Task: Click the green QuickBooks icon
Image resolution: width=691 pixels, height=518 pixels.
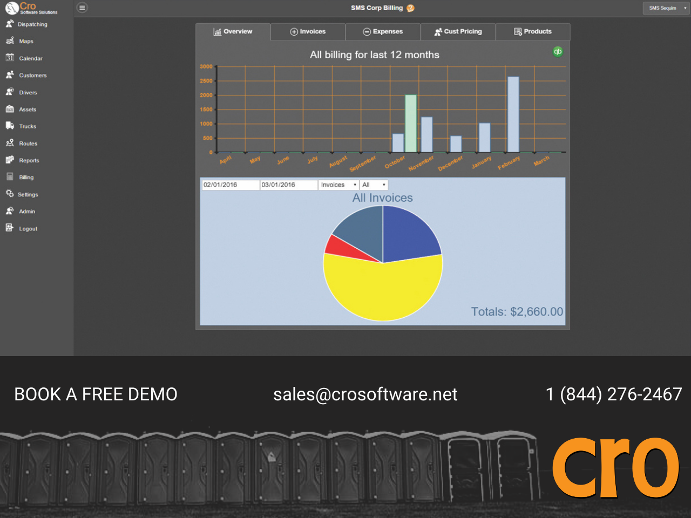Action: tap(558, 51)
